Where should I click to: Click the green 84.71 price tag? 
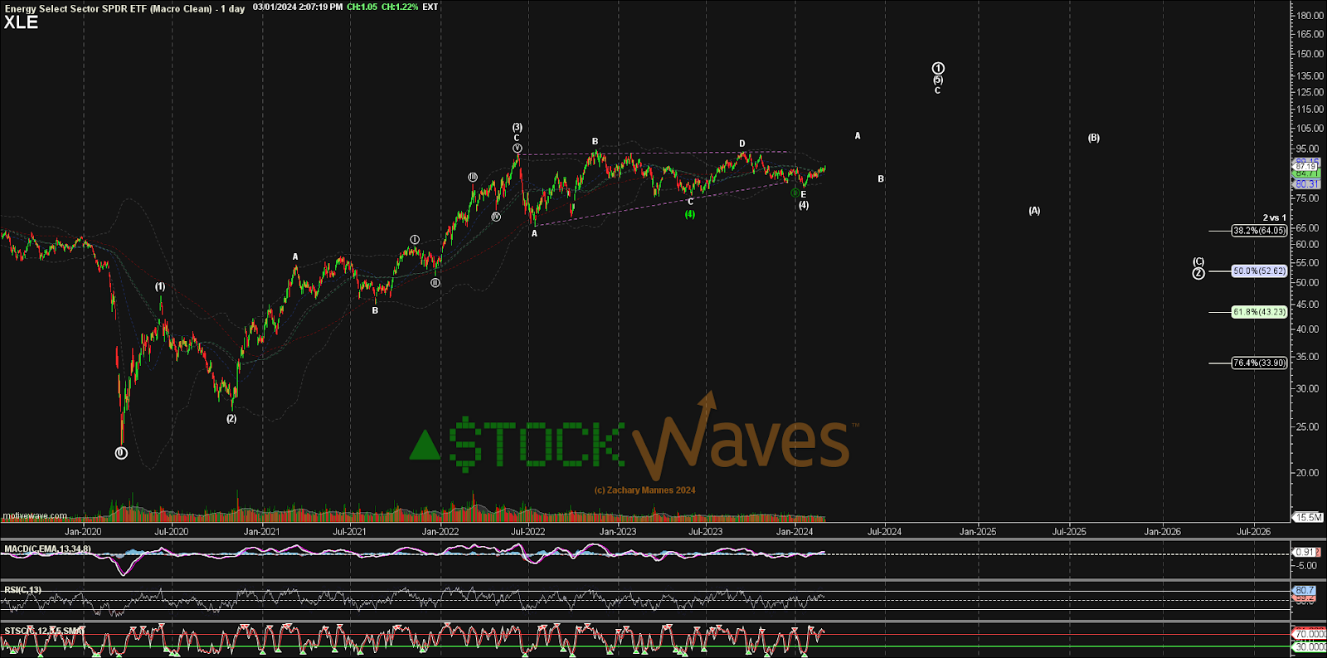(x=1306, y=174)
